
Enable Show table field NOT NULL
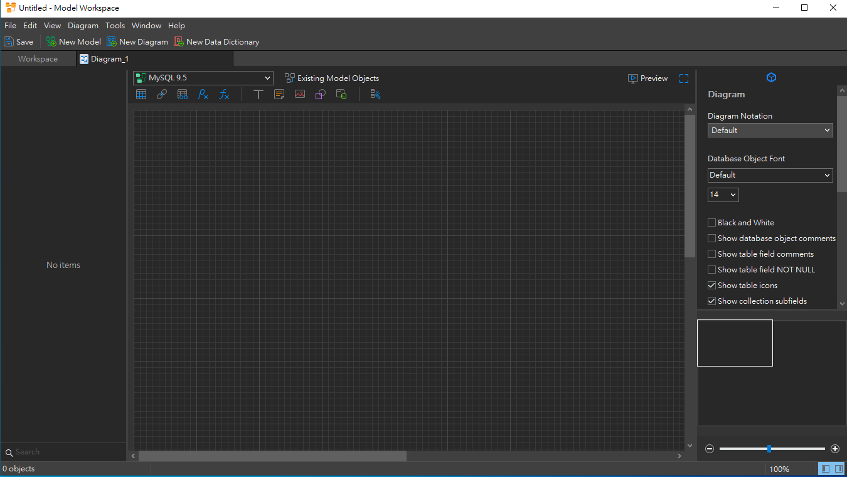[711, 270]
